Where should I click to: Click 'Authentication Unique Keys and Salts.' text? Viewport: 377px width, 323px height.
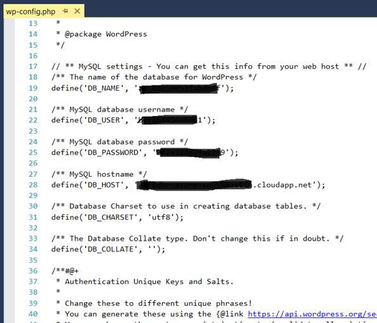point(149,282)
